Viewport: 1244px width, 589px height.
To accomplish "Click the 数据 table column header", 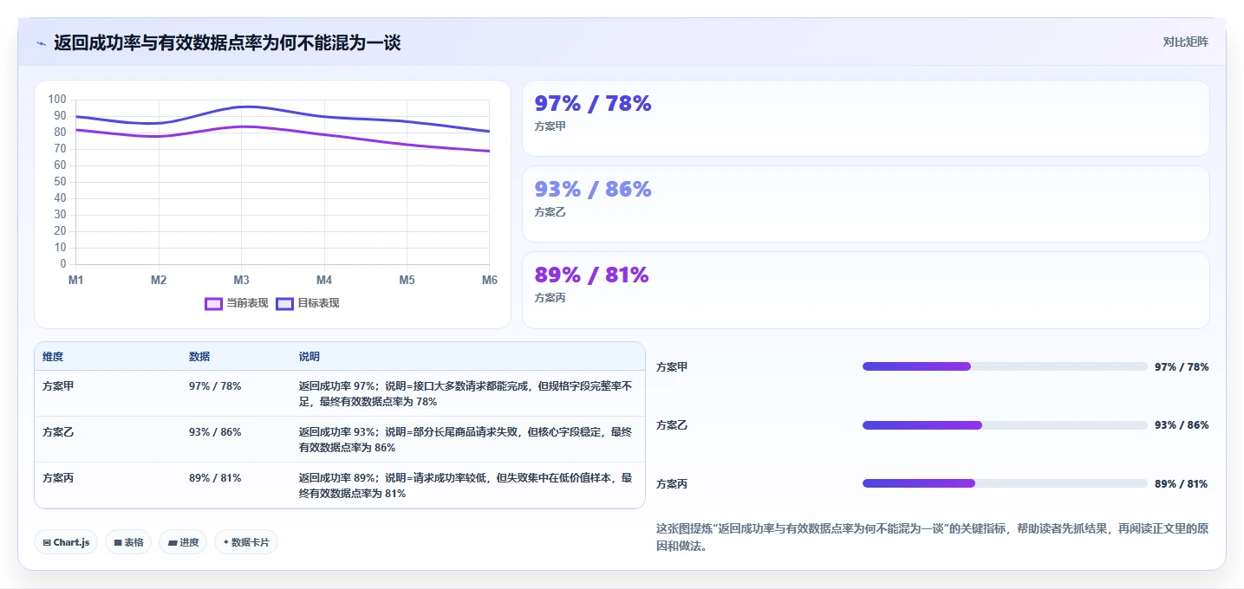I will click(x=199, y=357).
